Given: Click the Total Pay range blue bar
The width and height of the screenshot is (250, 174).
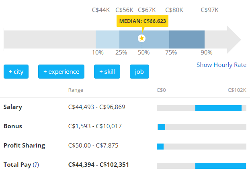Looking at the screenshot, I should pyautogui.click(x=220, y=166).
